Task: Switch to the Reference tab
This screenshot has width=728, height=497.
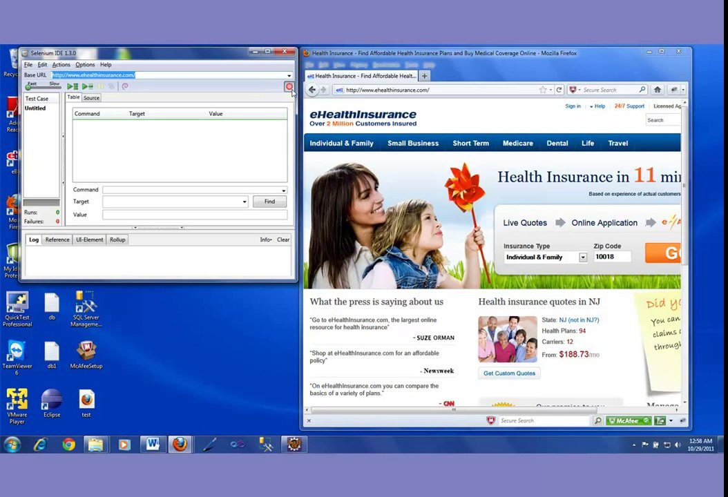Action: pos(57,240)
